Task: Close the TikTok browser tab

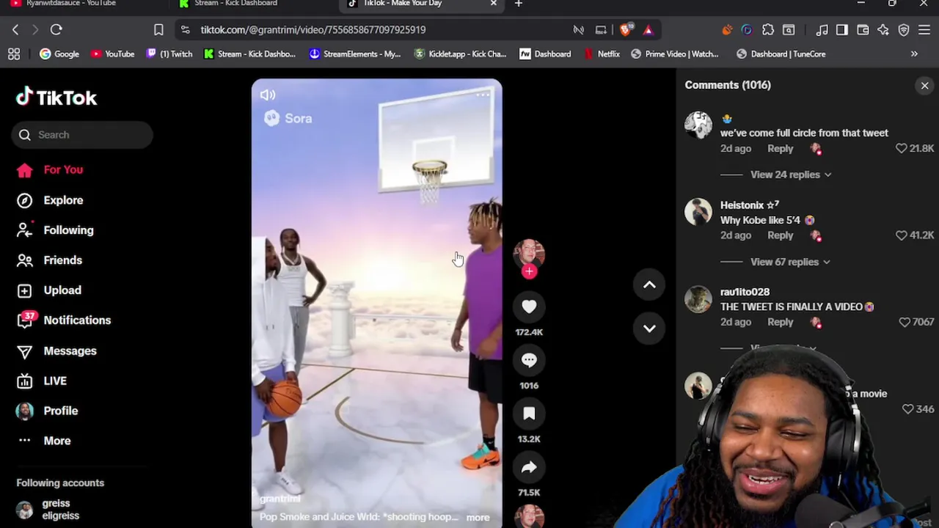Action: (x=493, y=4)
